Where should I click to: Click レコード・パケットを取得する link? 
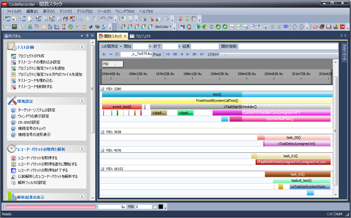37,157
